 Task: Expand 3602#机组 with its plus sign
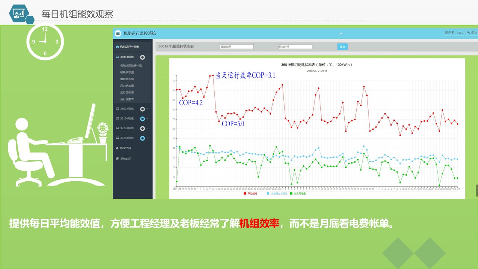point(147,109)
